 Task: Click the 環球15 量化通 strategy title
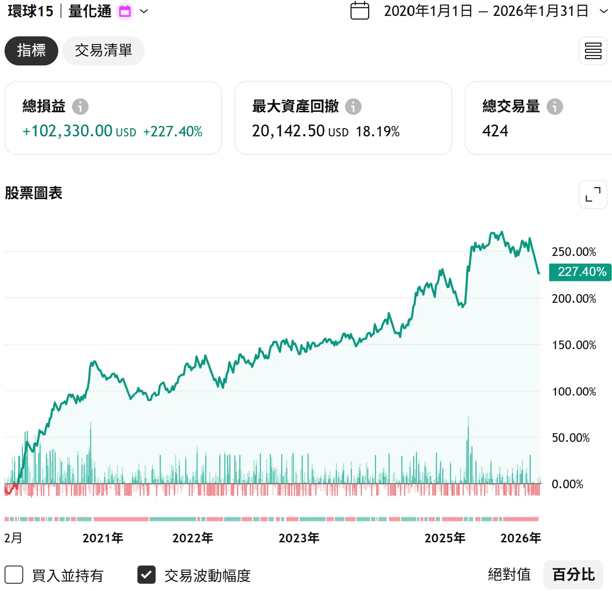tap(60, 11)
